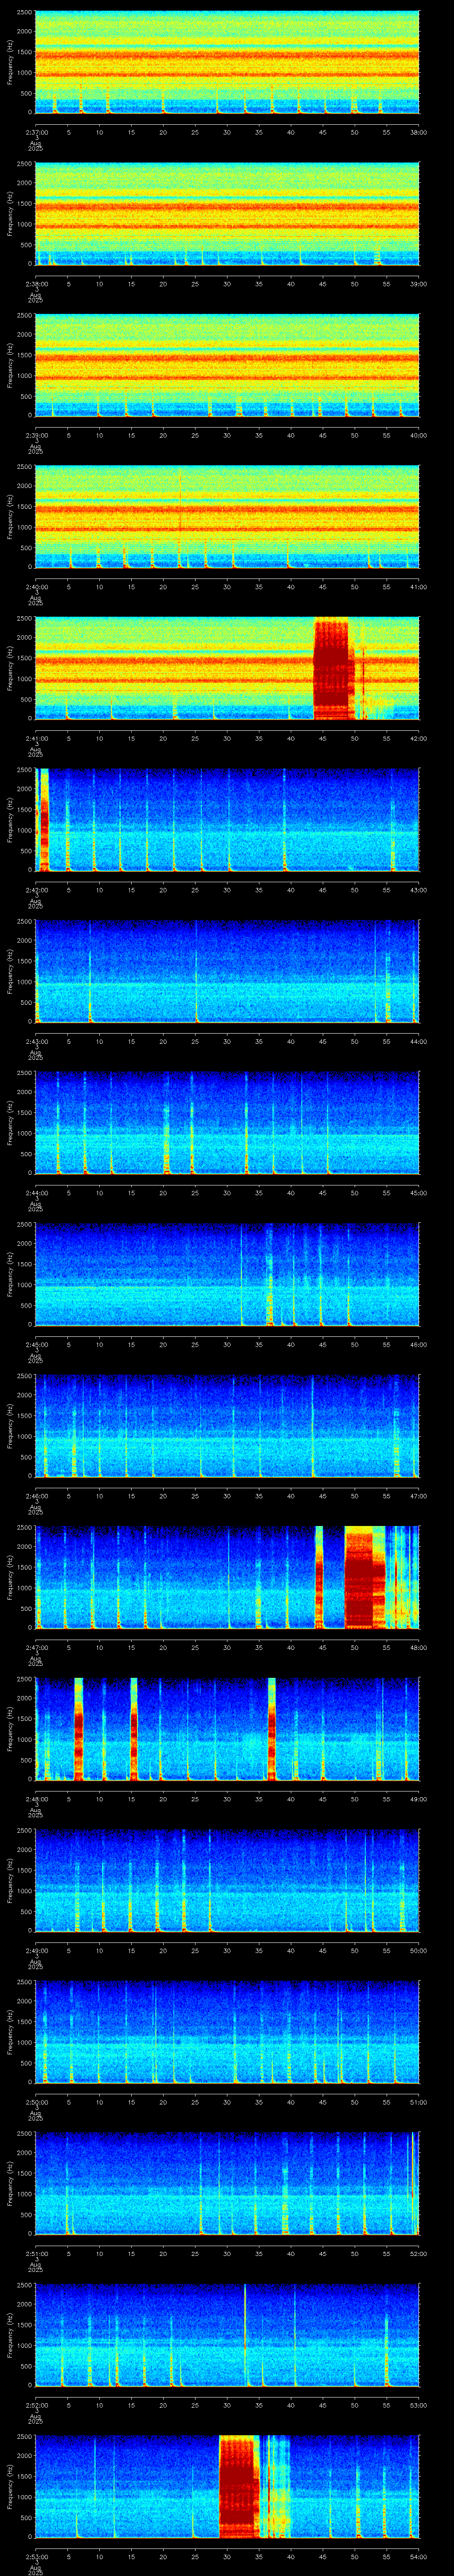This screenshot has width=454, height=2576.
Task: Click the 2:38:00 time axis label
Action: point(36,284)
